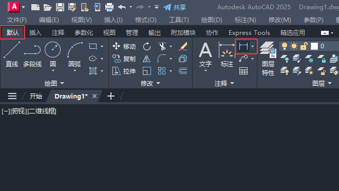Close the Drawing1 file tab

(95, 96)
